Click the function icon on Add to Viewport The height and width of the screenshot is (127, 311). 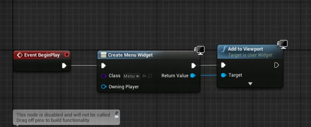pyautogui.click(x=224, y=49)
